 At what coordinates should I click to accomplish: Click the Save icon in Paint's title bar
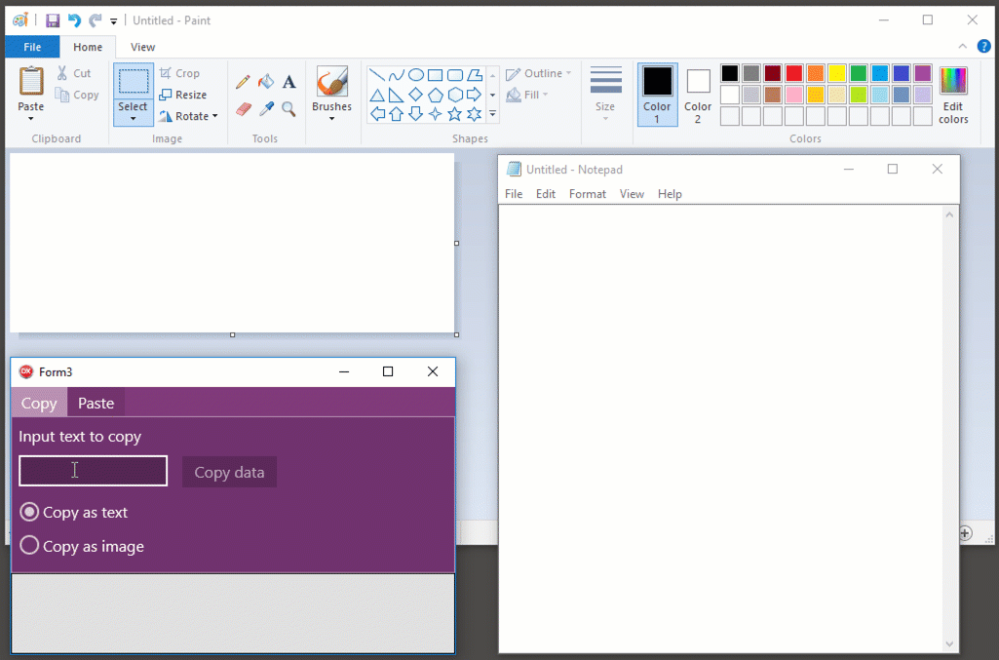point(53,20)
